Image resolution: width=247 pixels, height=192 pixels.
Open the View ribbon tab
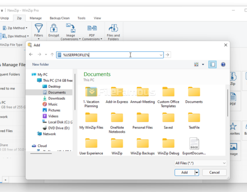pyautogui.click(x=97, y=18)
